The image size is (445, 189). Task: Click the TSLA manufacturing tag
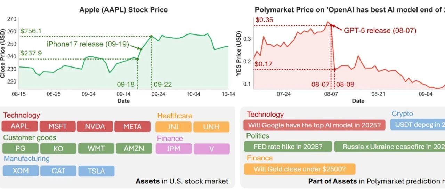[96, 171]
